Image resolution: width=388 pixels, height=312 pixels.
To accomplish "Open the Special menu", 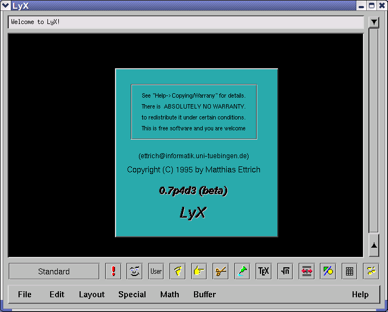I will tap(132, 294).
